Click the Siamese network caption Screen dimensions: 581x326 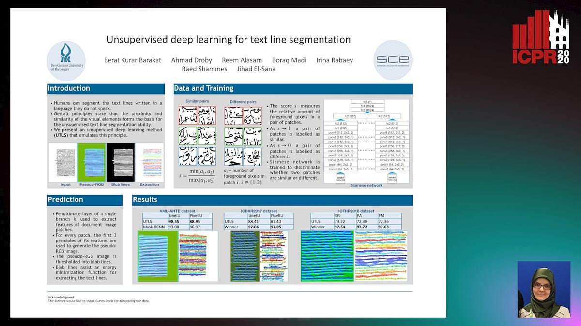click(367, 185)
